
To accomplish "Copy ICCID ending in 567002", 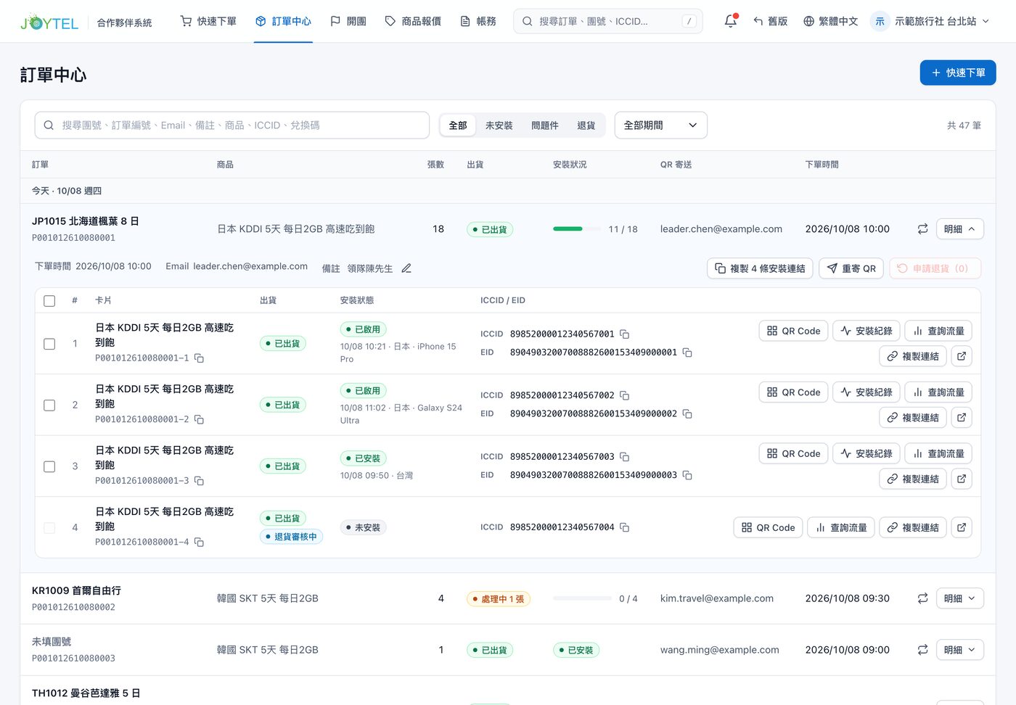I will coord(624,396).
